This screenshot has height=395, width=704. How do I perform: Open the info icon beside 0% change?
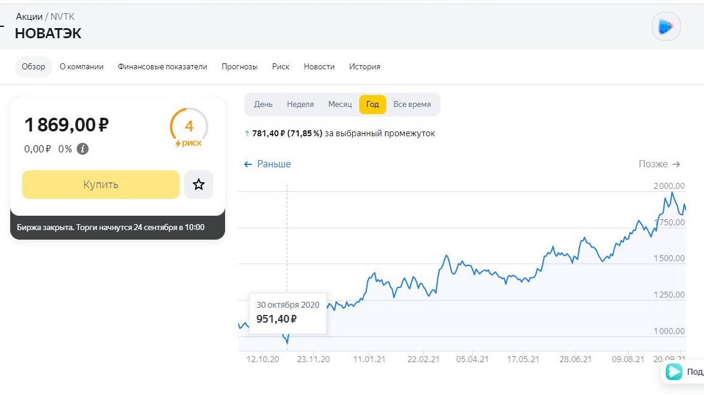[x=83, y=149]
